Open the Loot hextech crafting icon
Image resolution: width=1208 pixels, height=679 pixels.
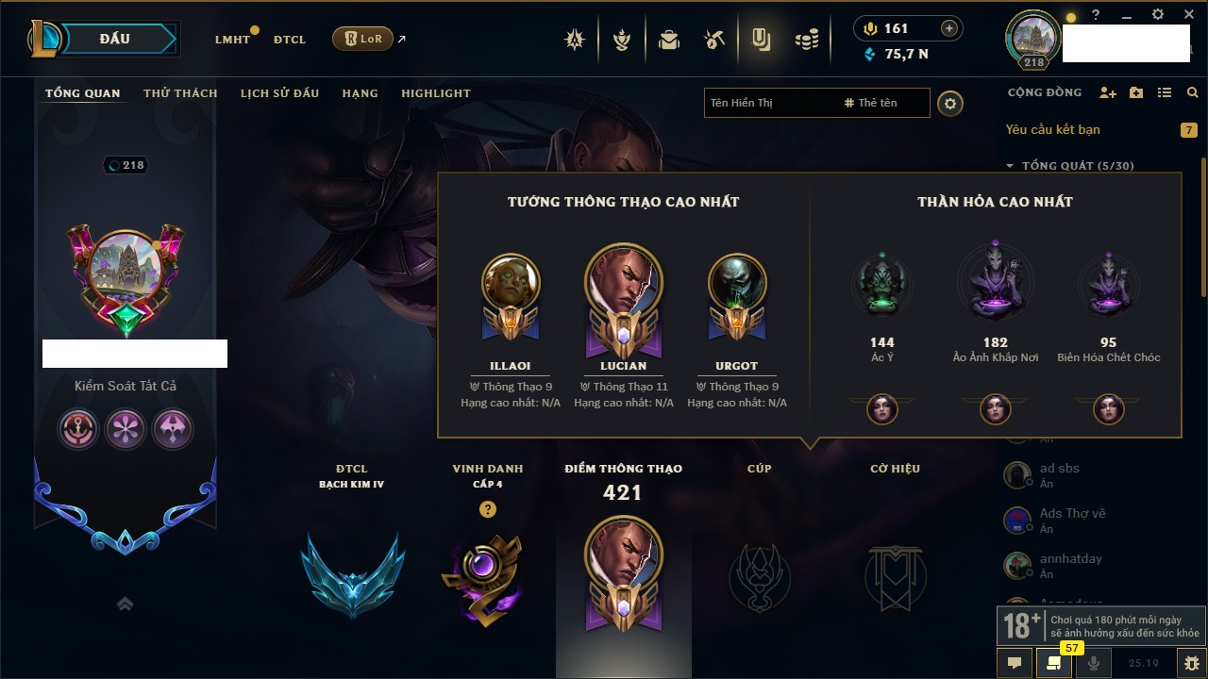coord(713,40)
